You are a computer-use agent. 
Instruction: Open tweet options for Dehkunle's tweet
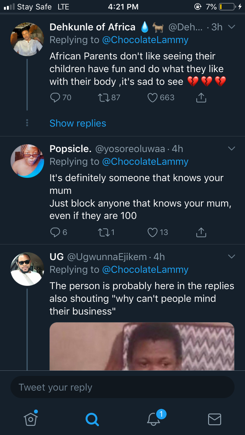coord(231,27)
